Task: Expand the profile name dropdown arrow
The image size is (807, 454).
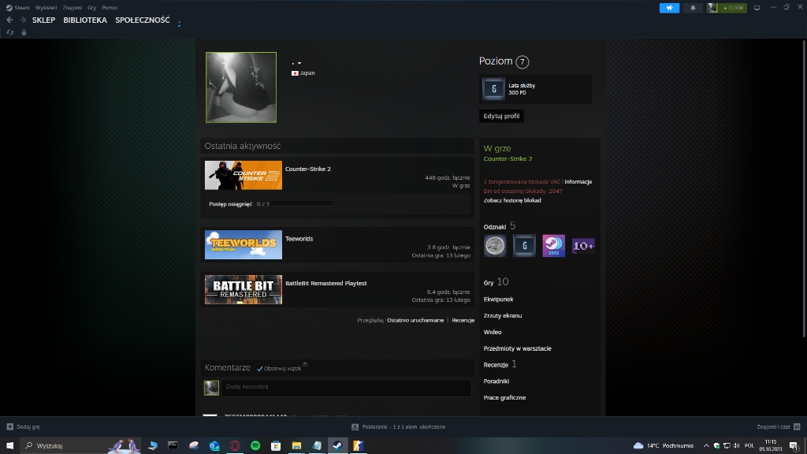Action: [x=298, y=62]
